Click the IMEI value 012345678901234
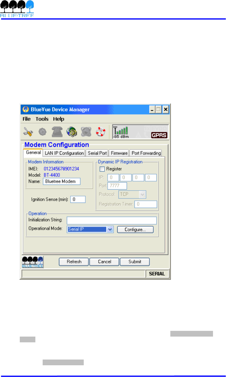 [x=61, y=169]
